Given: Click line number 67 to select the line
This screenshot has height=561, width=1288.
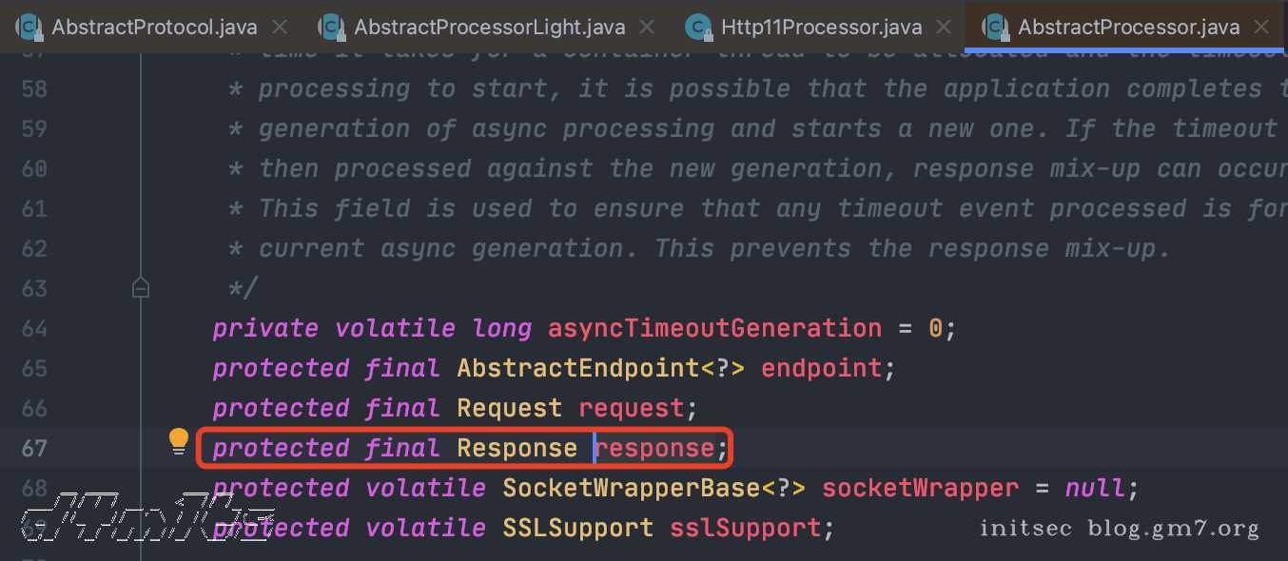Looking at the screenshot, I should click(x=34, y=448).
